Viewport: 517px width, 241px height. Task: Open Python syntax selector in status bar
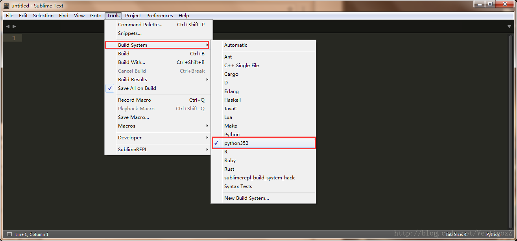(x=493, y=234)
